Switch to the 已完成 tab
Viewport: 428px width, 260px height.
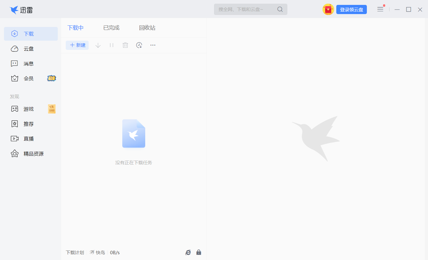pos(111,28)
